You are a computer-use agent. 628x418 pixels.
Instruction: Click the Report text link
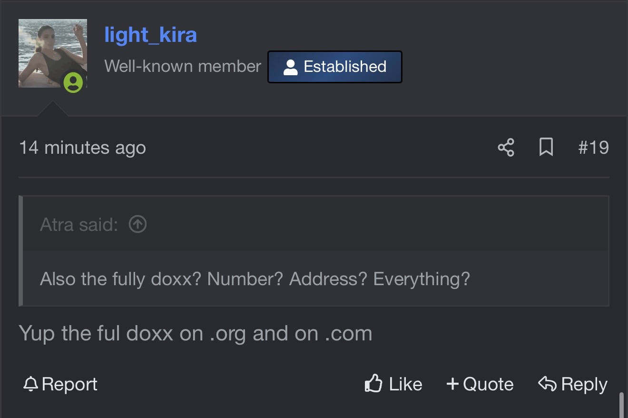click(x=69, y=384)
